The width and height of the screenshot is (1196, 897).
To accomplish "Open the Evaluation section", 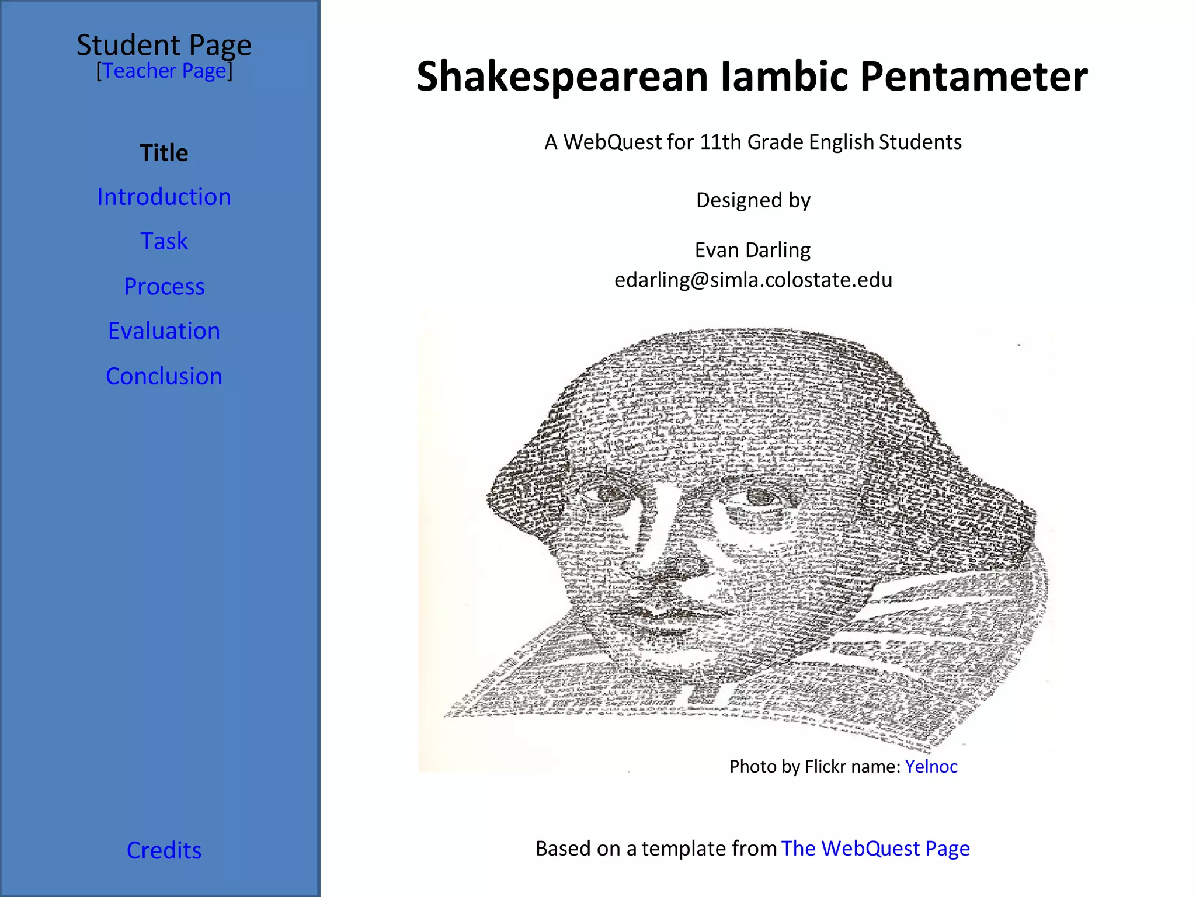I will point(164,331).
